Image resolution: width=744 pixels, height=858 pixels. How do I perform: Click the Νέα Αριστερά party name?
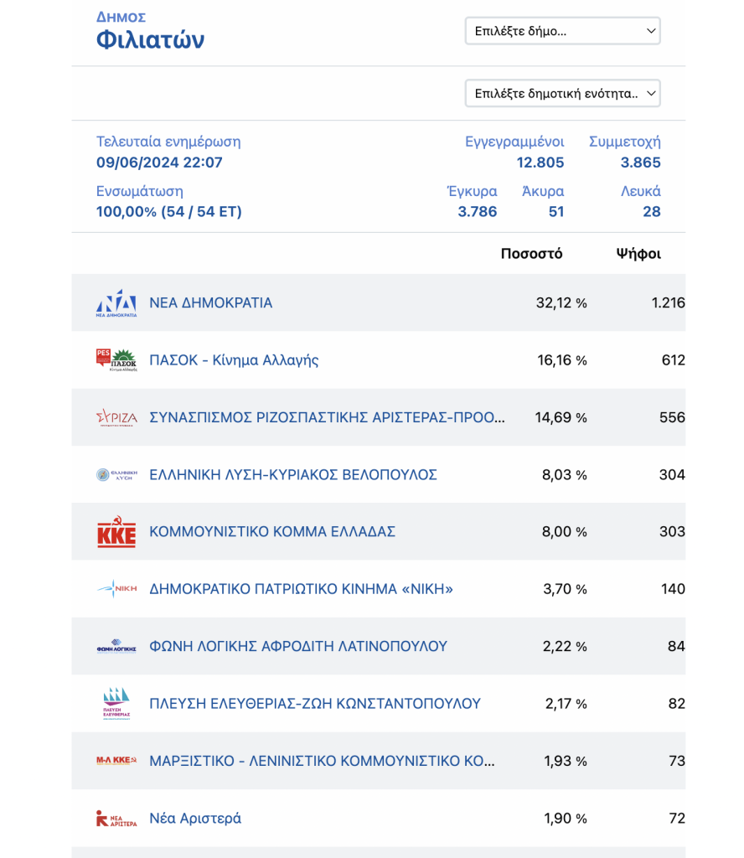[x=195, y=818]
